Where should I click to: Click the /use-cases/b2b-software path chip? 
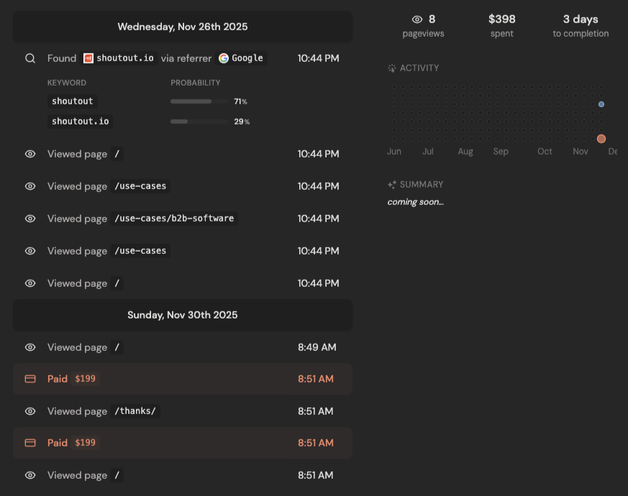point(174,219)
